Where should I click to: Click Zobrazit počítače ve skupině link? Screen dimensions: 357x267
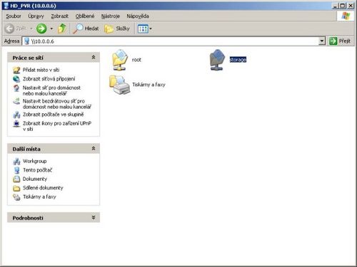[53, 115]
